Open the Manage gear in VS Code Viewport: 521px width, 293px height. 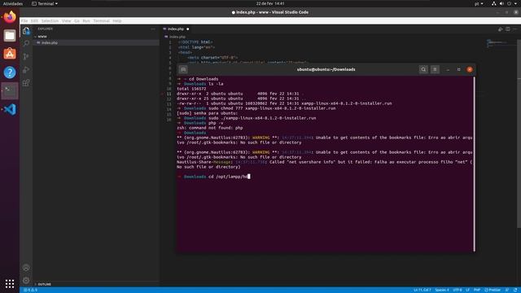click(x=26, y=280)
